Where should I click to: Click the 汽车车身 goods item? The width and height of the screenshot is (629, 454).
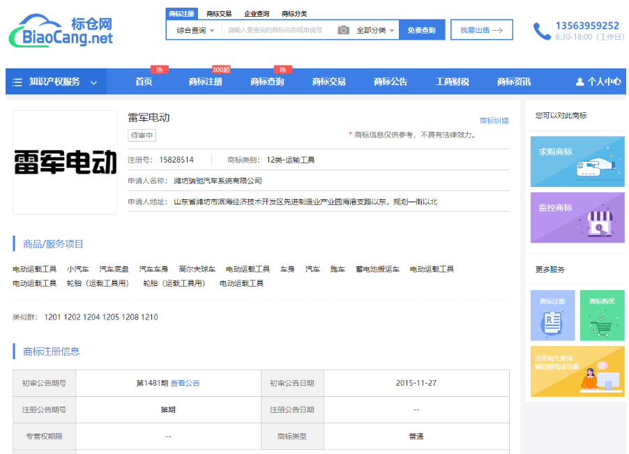[x=153, y=269]
